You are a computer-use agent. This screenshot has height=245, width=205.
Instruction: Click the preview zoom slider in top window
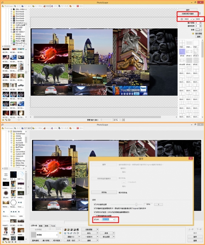[101, 120]
